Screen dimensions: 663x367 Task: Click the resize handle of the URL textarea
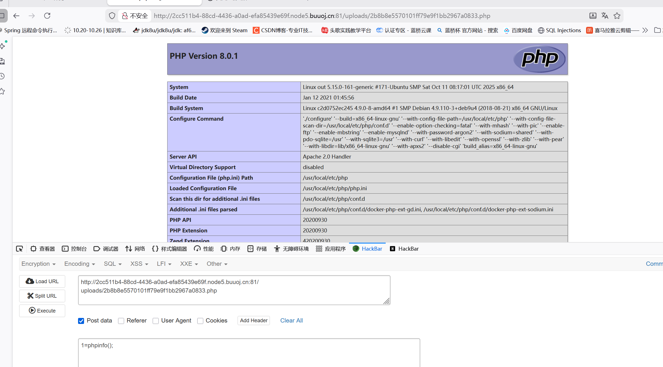point(387,301)
